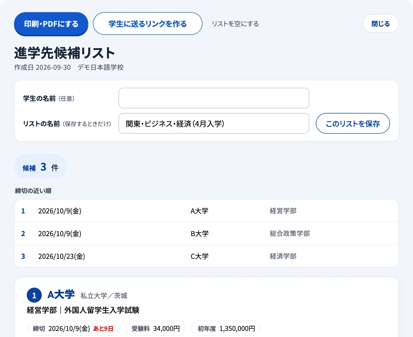Image resolution: width=413 pixels, height=337 pixels.
Task: Click the 印刷・PDFにする button
Action: point(51,24)
